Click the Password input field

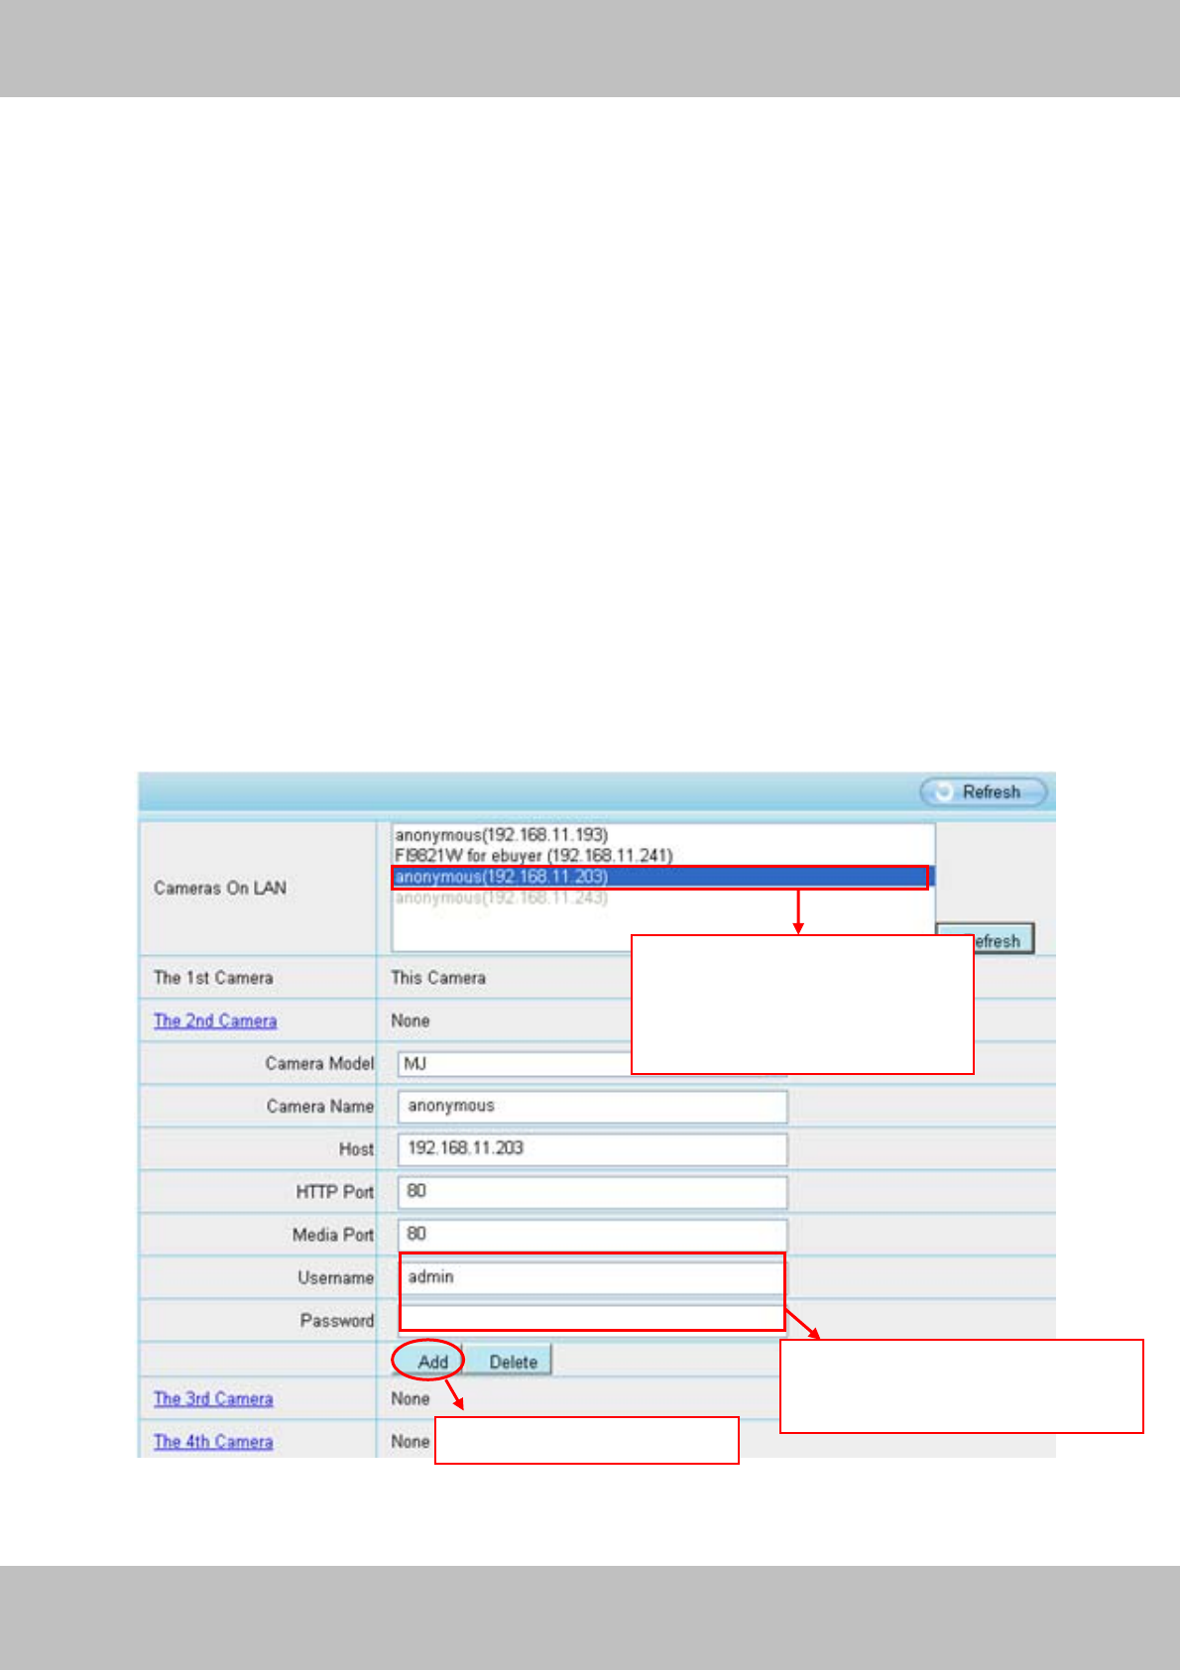592,1319
